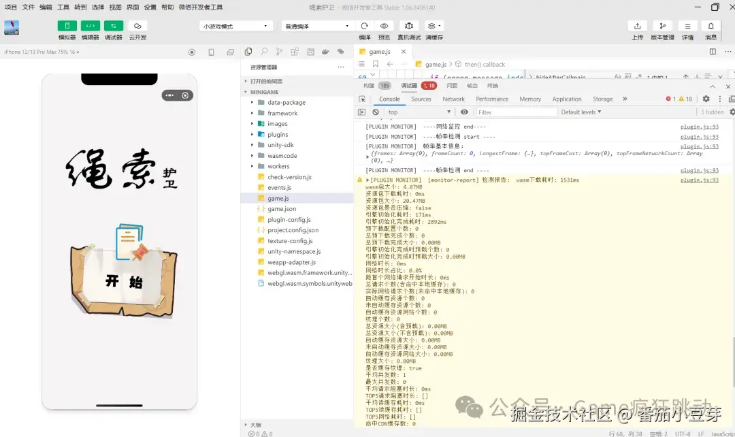Open 版本管理 (version management) icon

663,26
